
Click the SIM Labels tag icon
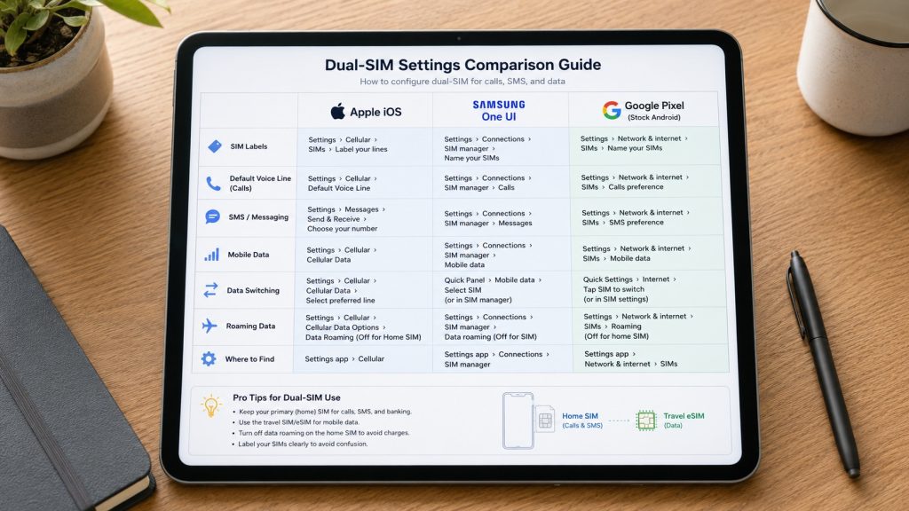coord(215,146)
